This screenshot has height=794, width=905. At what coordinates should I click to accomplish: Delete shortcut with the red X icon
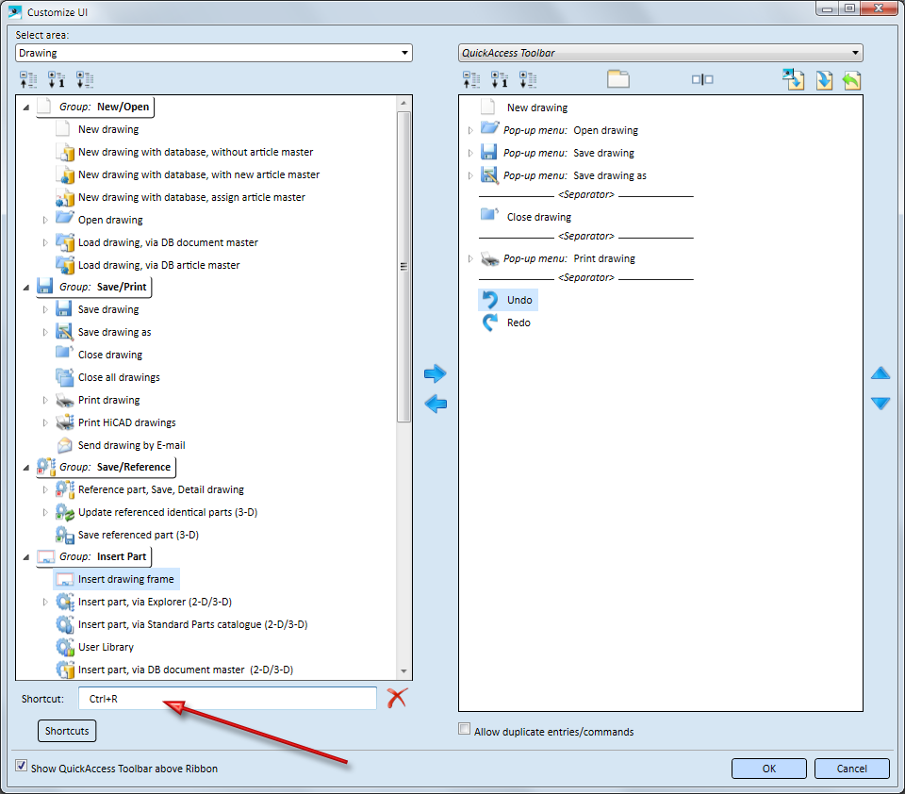click(x=397, y=698)
